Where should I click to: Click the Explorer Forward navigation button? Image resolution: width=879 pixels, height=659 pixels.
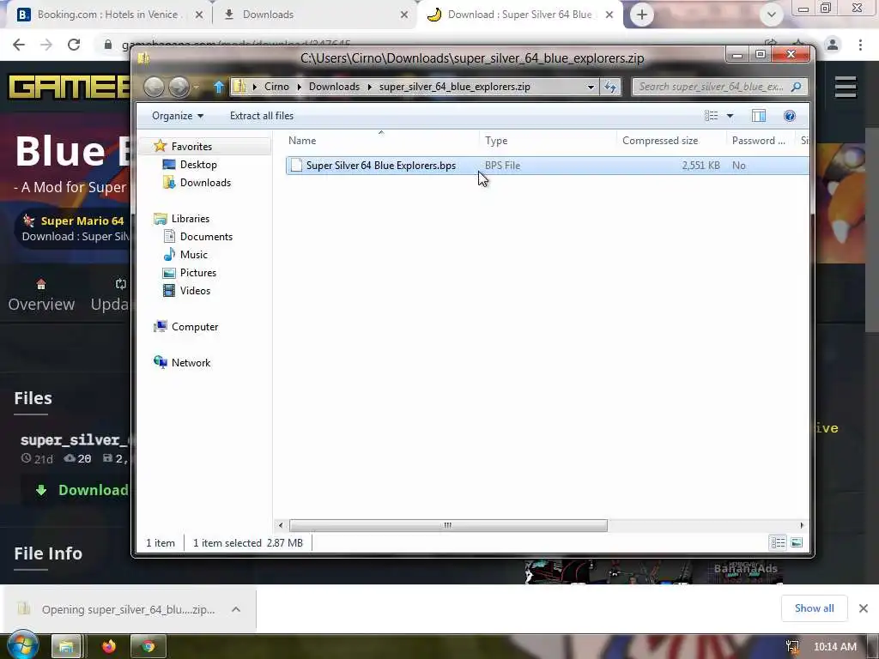tap(179, 87)
